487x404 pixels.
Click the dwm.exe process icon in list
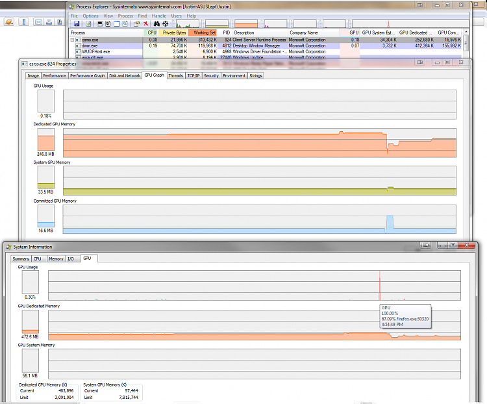point(79,45)
